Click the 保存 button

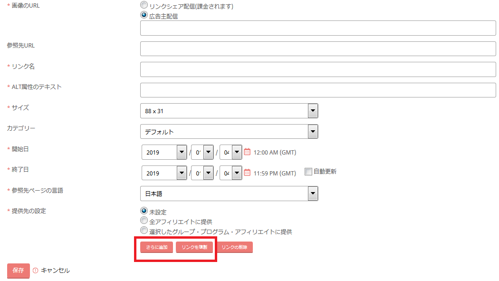[x=18, y=270]
